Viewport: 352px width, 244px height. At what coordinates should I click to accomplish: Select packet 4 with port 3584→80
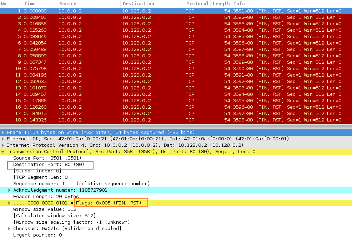click(176, 30)
